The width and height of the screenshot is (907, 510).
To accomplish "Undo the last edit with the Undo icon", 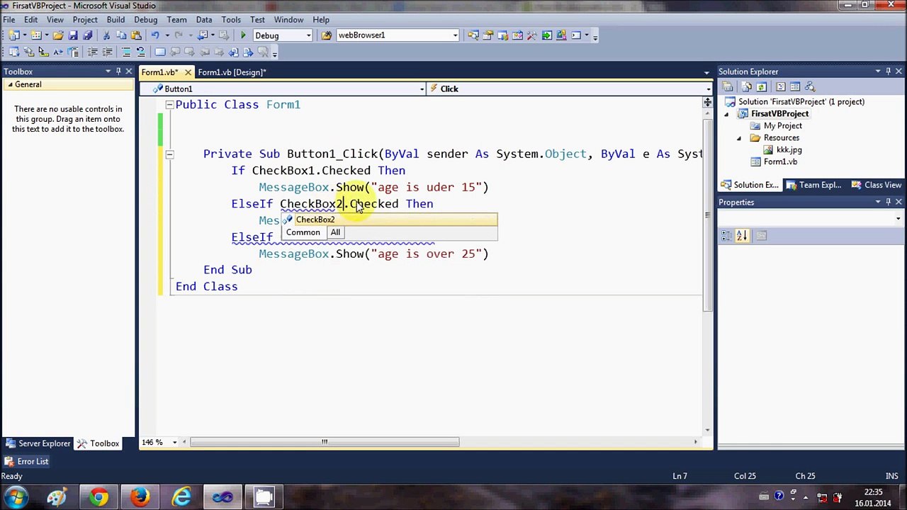I will point(154,35).
